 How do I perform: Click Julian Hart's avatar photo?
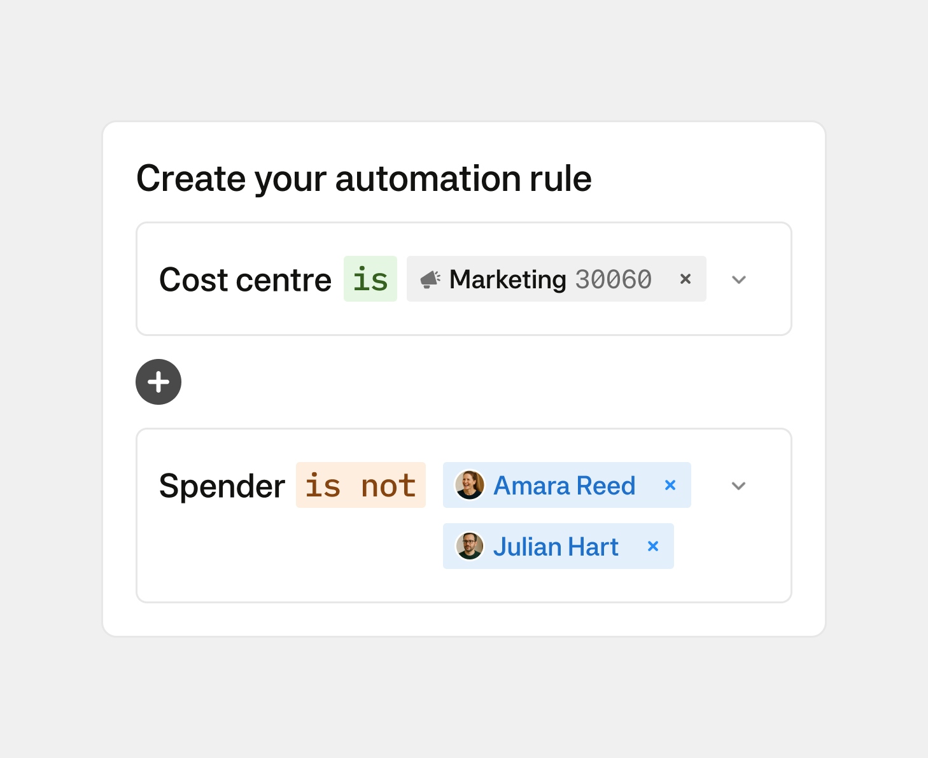tap(470, 546)
